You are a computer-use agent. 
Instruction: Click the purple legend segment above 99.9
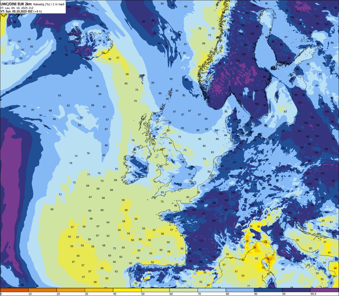[x=324, y=290]
